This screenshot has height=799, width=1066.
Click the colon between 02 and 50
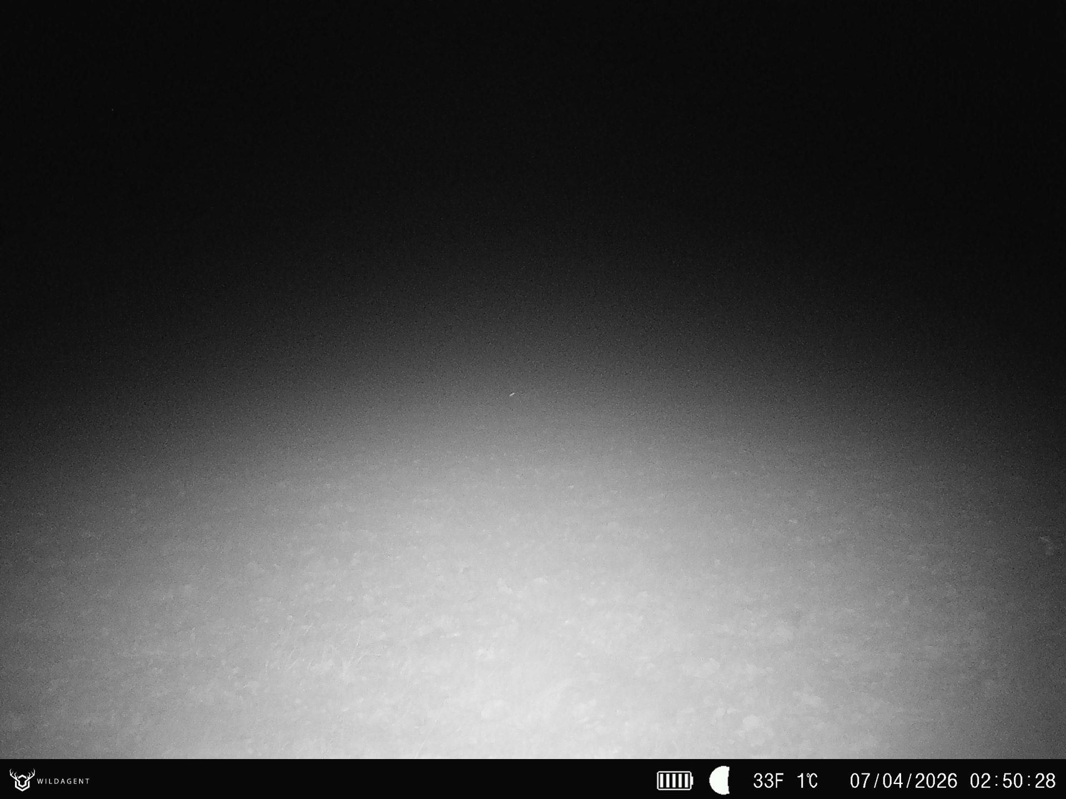pos(997,781)
